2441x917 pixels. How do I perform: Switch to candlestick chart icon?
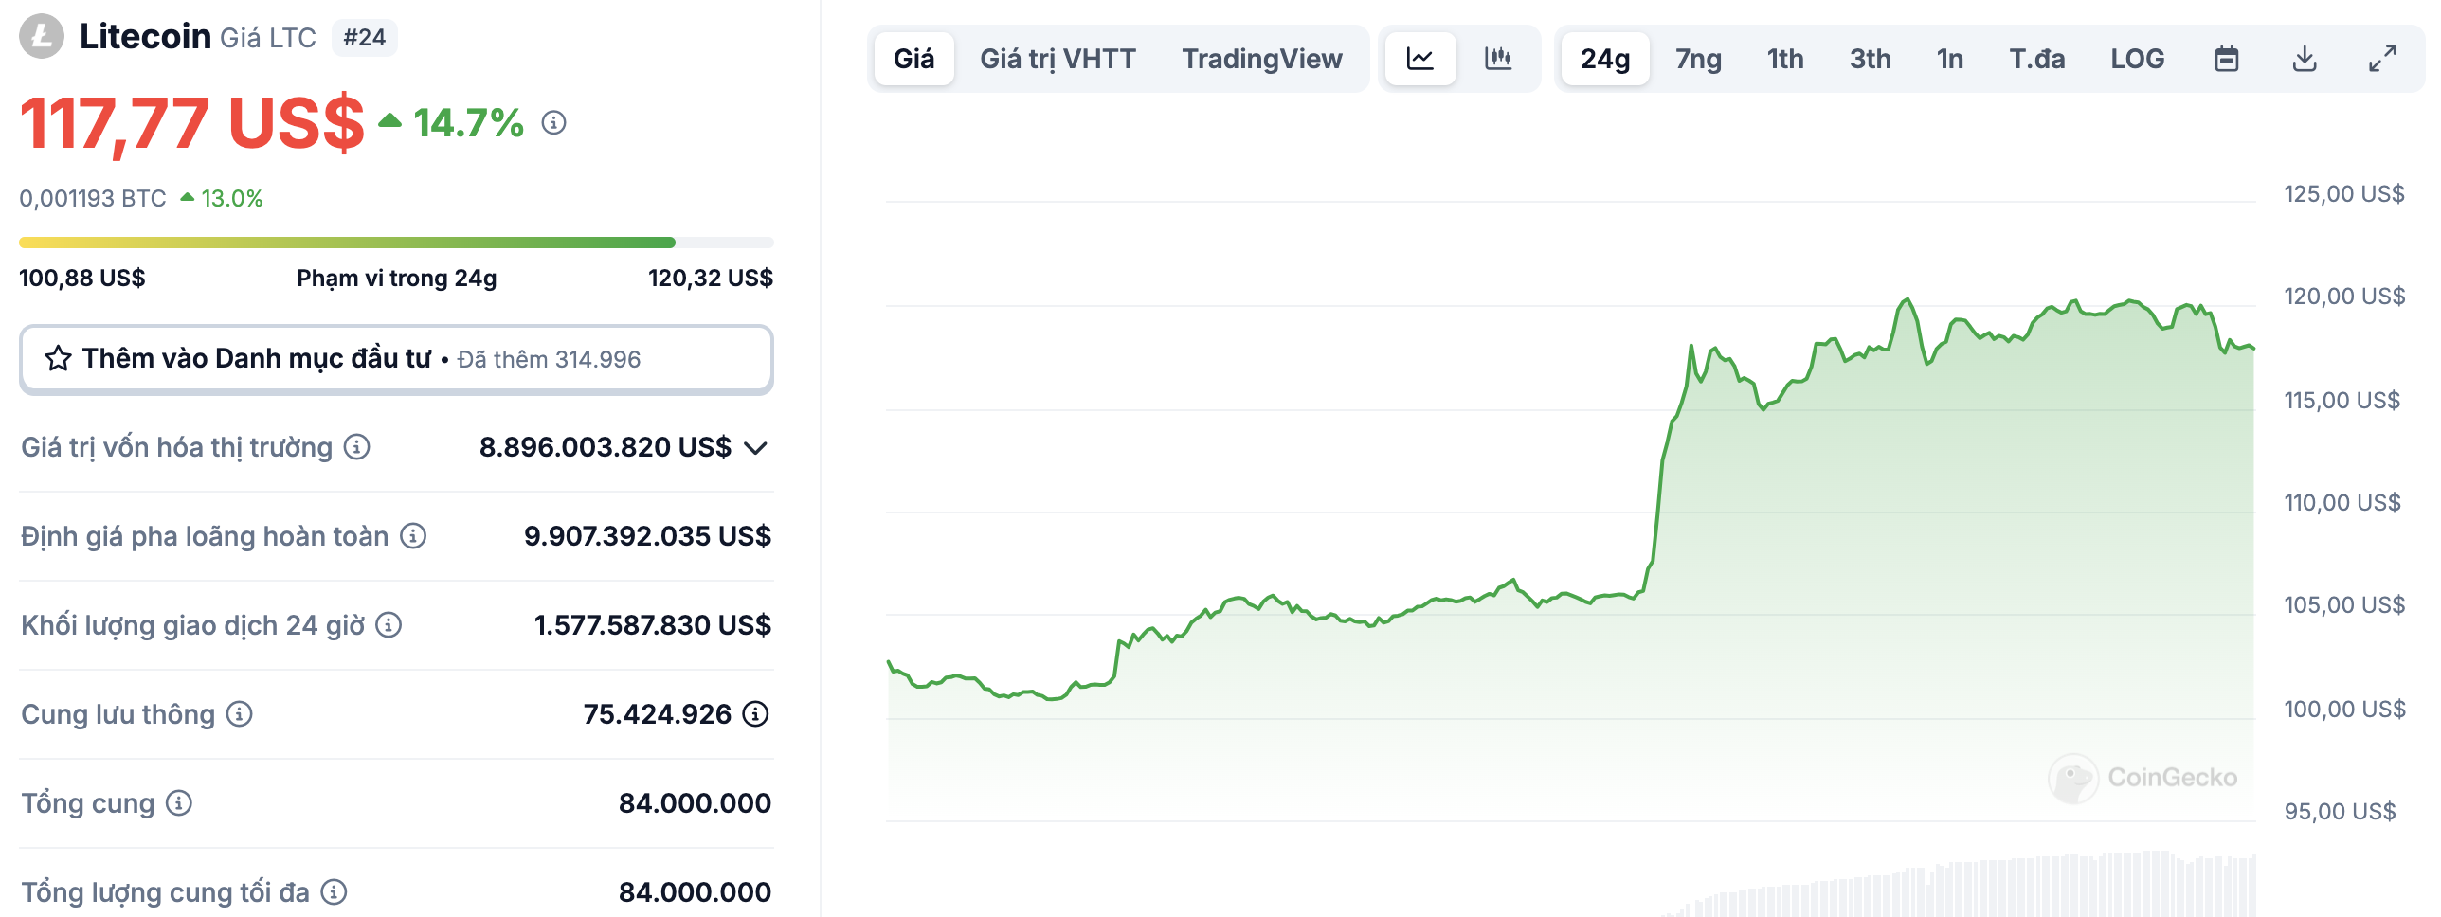[x=1497, y=59]
